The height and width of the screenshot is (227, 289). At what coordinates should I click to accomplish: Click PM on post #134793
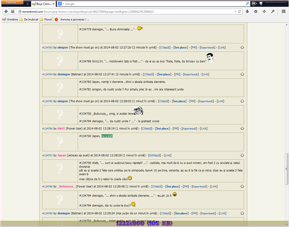click(x=194, y=48)
